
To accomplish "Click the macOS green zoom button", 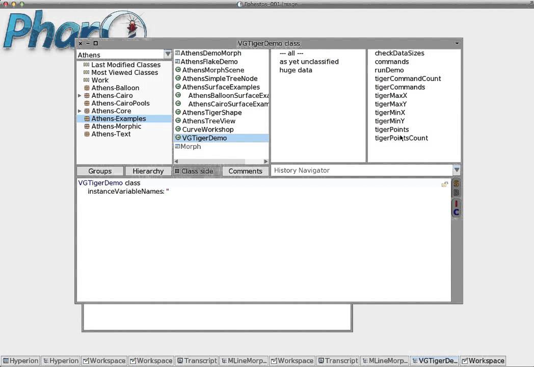I will pyautogui.click(x=21, y=4).
